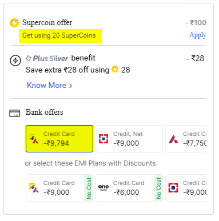Screen dimensions: 219x221
Task: Choose the Credit, Net -₹9,000 bank offer
Action: [129, 139]
